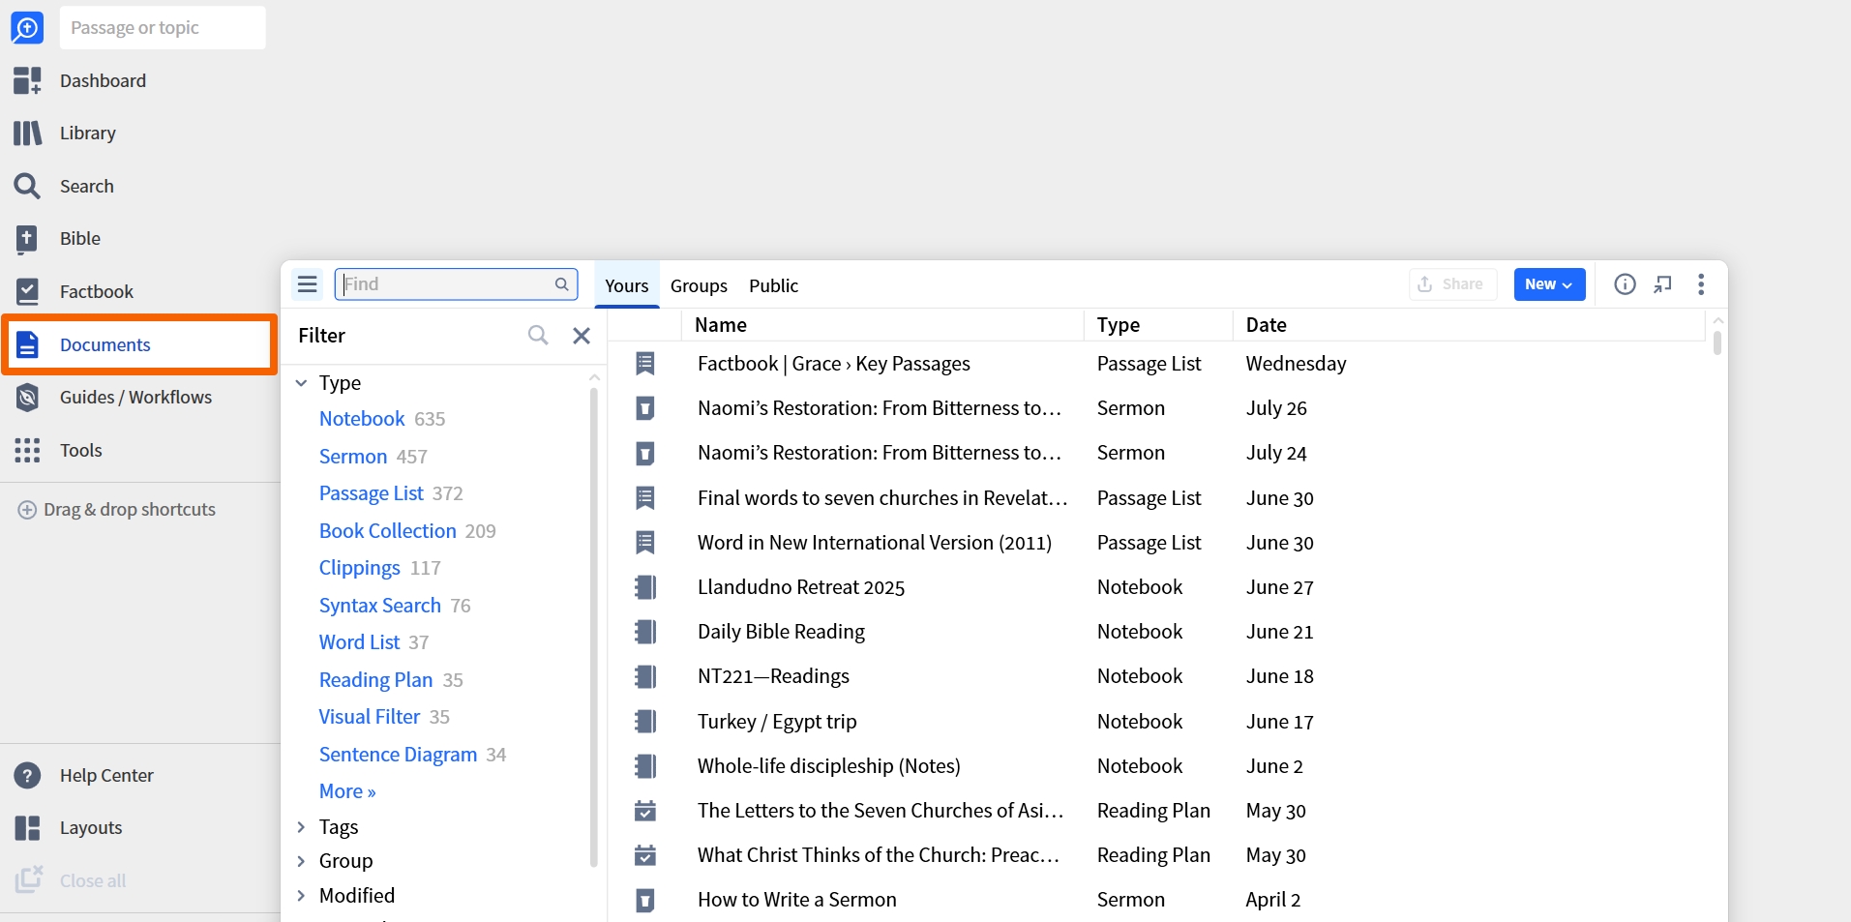Click Close all in the sidebar
This screenshot has height=922, width=1851.
(92, 880)
